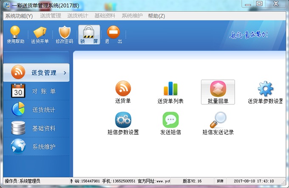The height and width of the screenshot is (188, 289).
Task: Close the application window
Action: 276,4
